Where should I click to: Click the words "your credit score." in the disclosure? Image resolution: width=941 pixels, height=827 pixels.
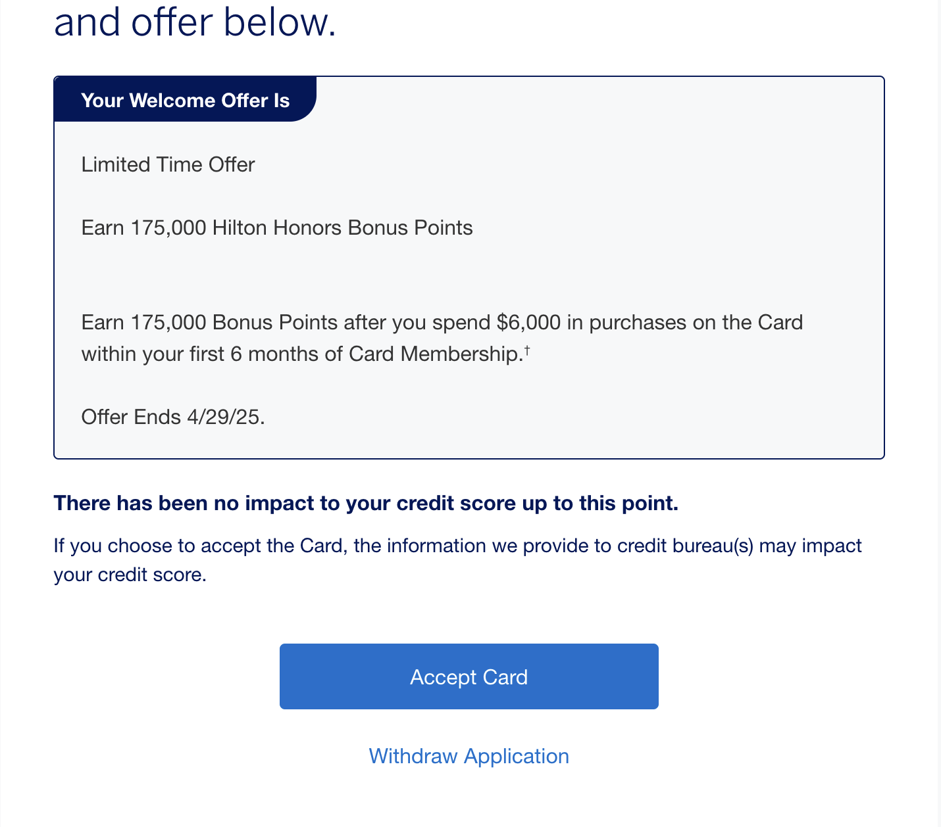point(130,575)
